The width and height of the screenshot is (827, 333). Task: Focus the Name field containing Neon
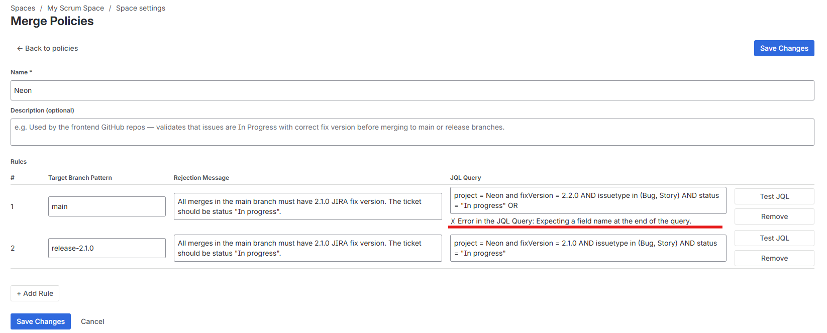pyautogui.click(x=412, y=90)
